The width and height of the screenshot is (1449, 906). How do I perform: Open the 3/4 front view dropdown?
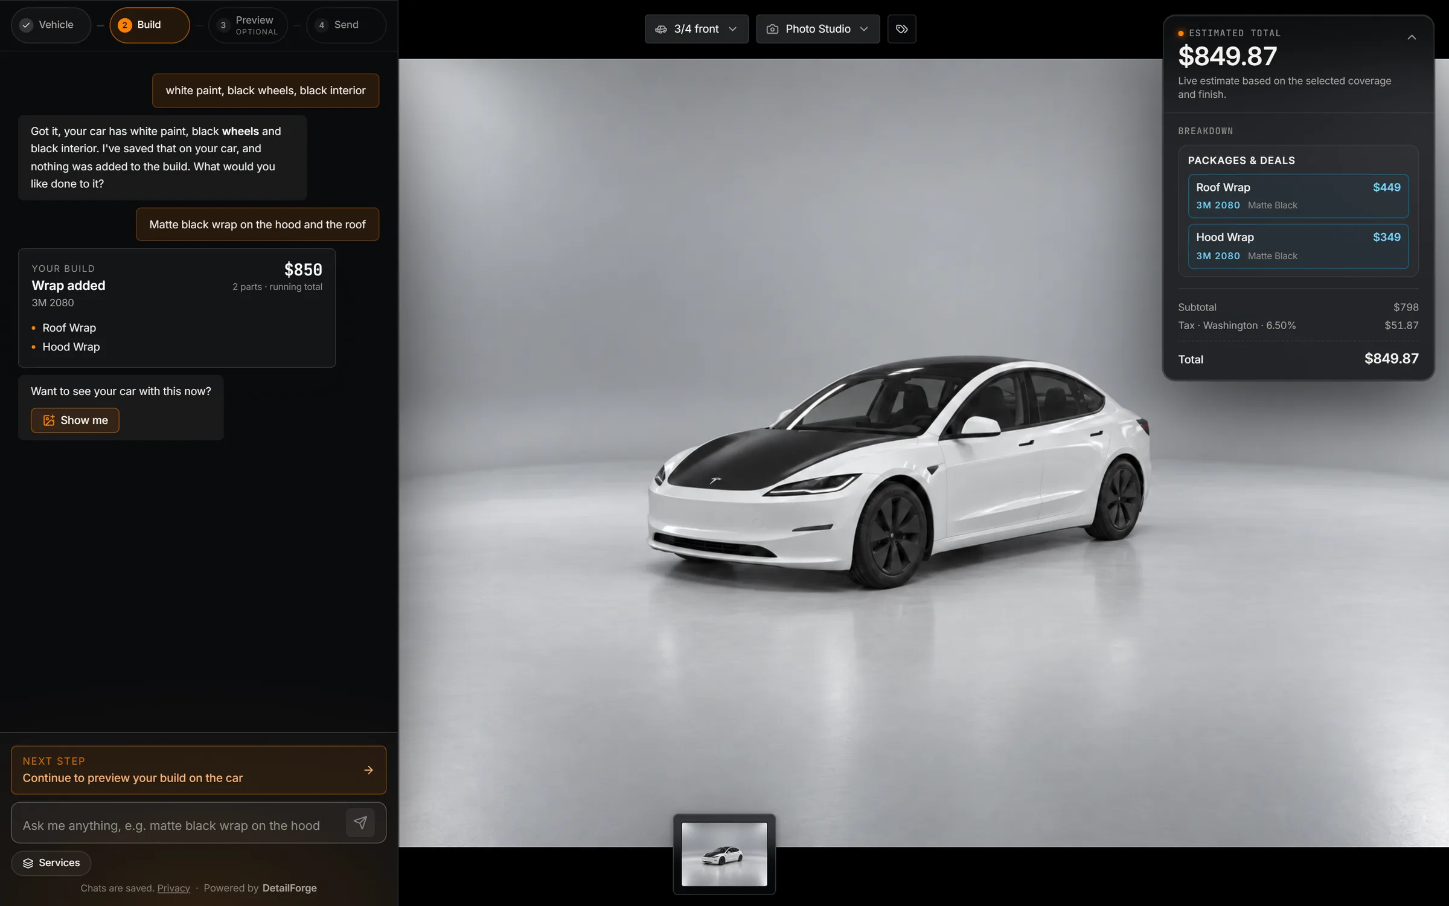(696, 29)
